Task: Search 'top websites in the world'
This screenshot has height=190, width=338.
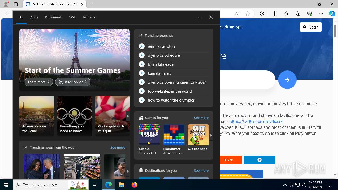Action: (174, 91)
